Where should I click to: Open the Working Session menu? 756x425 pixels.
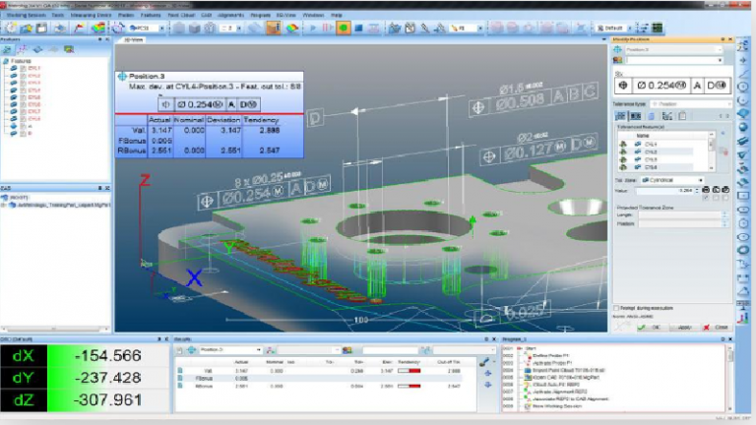click(x=26, y=15)
